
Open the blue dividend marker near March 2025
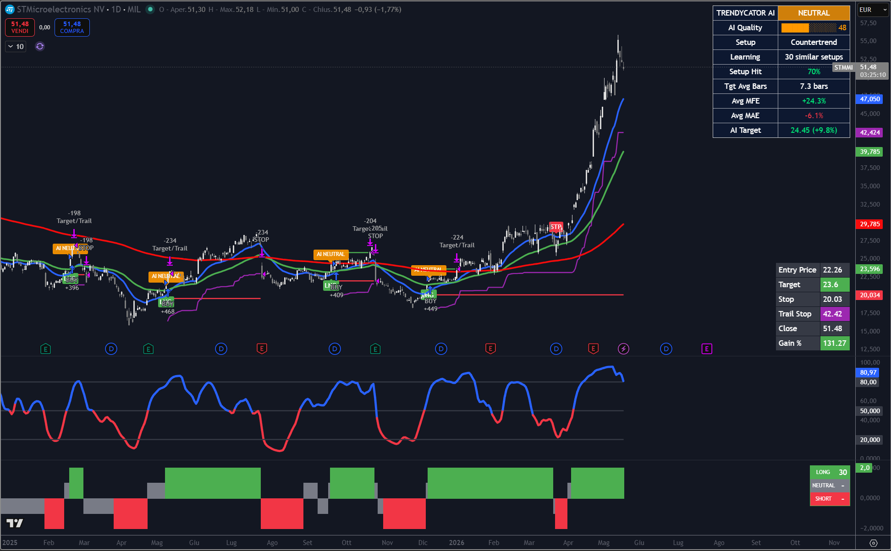click(111, 349)
